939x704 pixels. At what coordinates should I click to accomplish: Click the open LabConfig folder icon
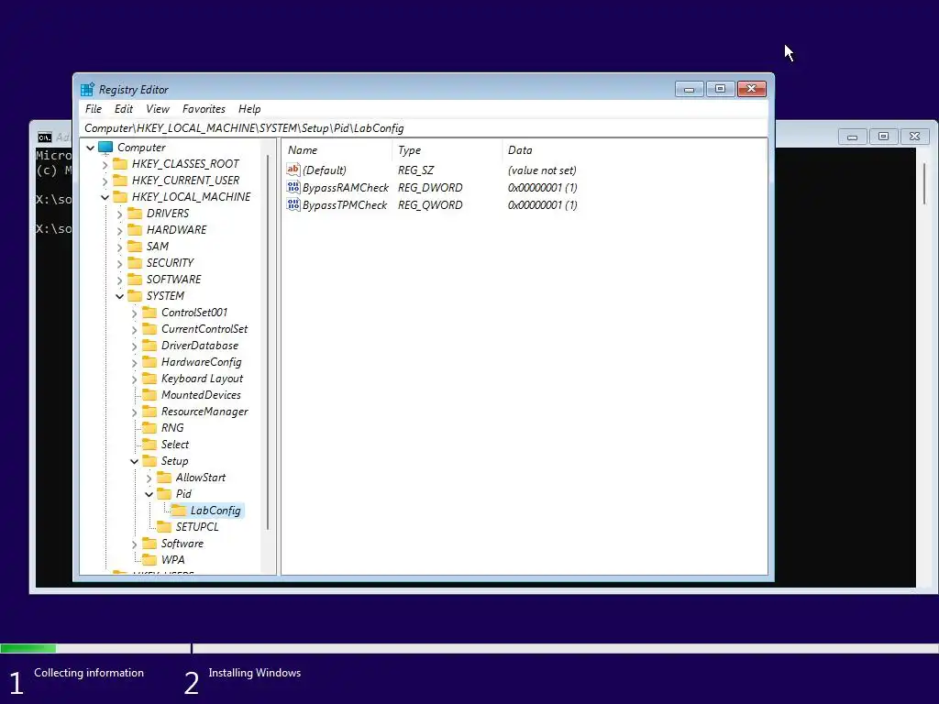pos(179,511)
